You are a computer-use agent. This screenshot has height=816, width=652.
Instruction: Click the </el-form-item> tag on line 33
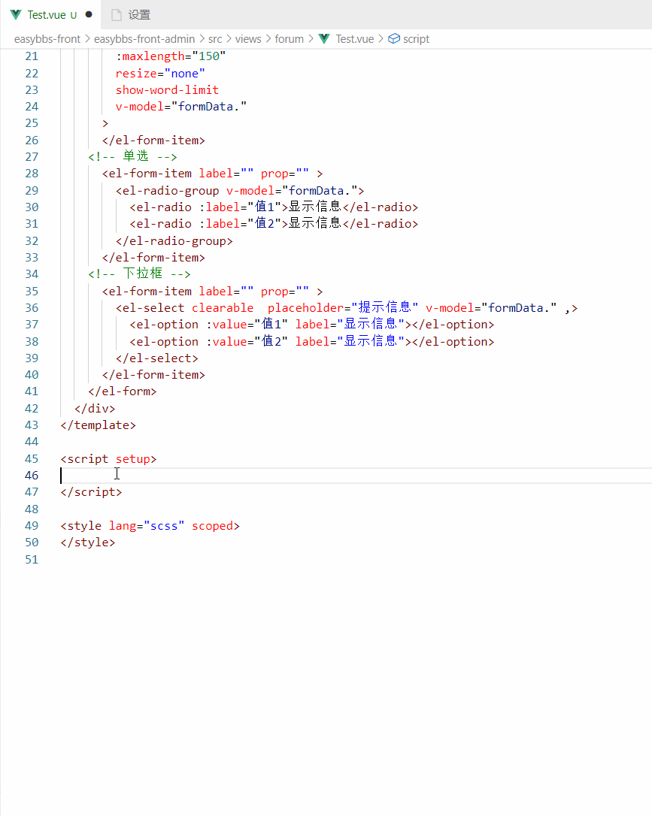point(153,258)
